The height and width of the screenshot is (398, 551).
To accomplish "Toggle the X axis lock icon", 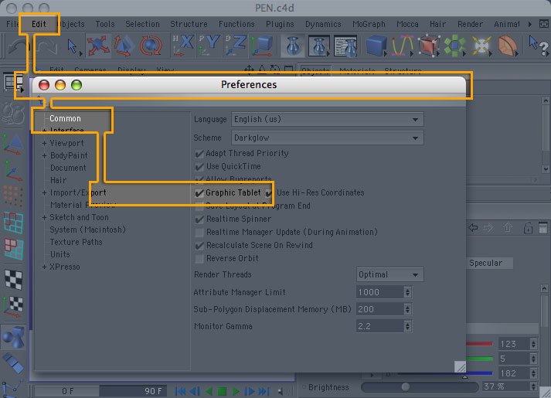I will pyautogui.click(x=185, y=46).
